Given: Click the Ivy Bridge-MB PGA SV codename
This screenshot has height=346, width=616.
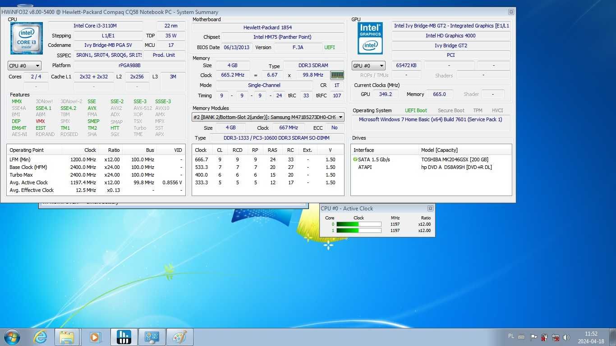Looking at the screenshot, I should tap(108, 45).
